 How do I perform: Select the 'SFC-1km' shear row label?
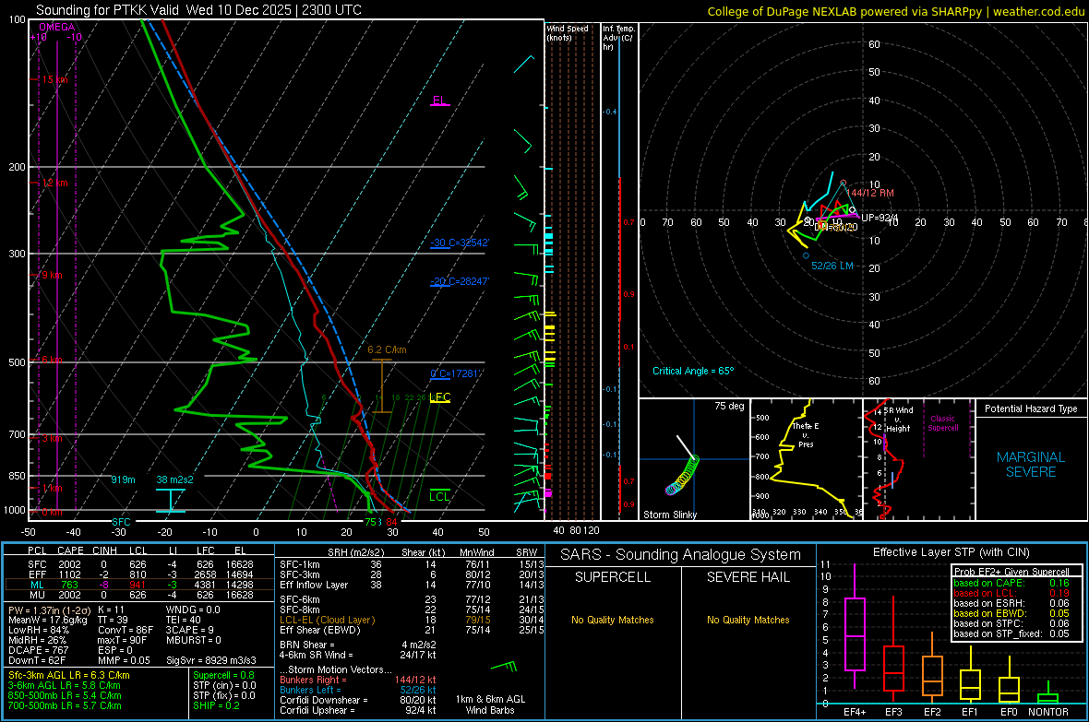(x=299, y=565)
